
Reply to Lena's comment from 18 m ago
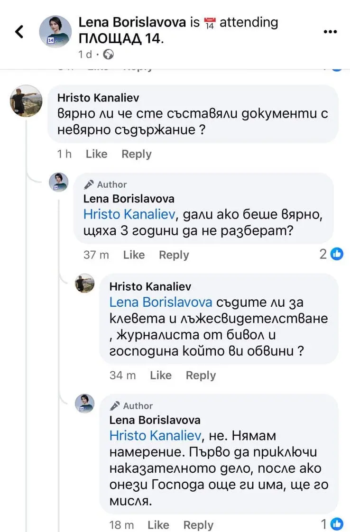click(x=198, y=525)
